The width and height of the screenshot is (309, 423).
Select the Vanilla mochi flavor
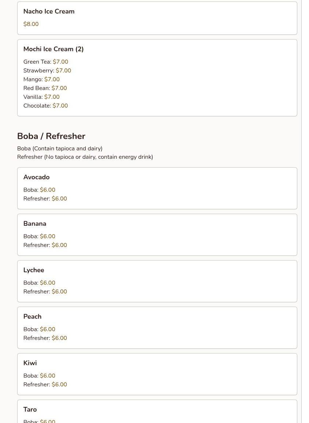click(42, 97)
